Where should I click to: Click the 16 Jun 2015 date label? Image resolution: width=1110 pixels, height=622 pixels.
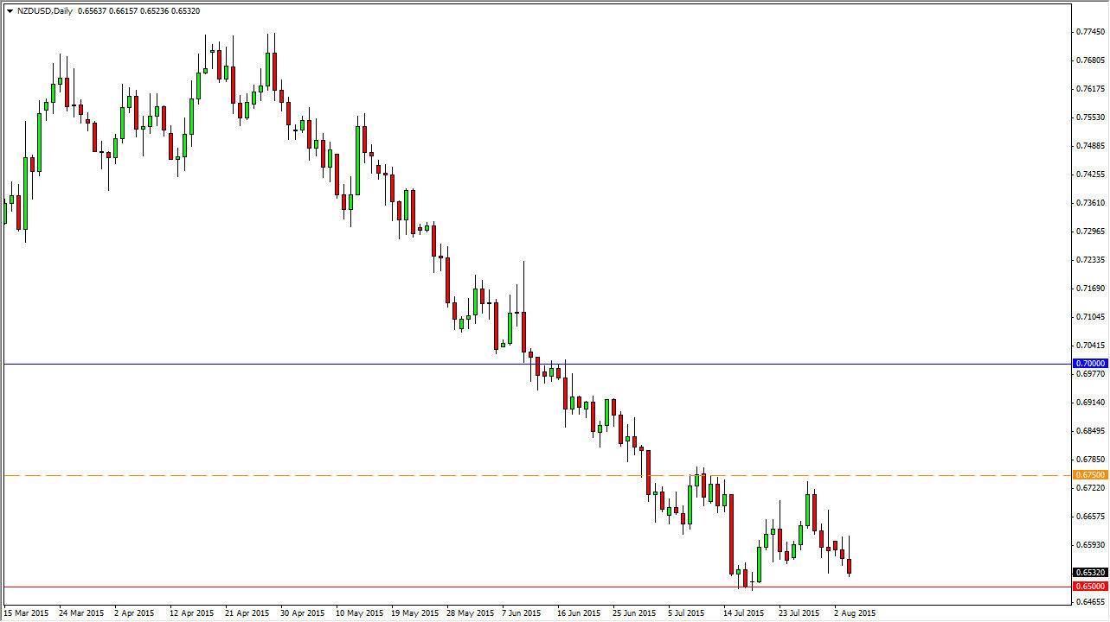580,613
